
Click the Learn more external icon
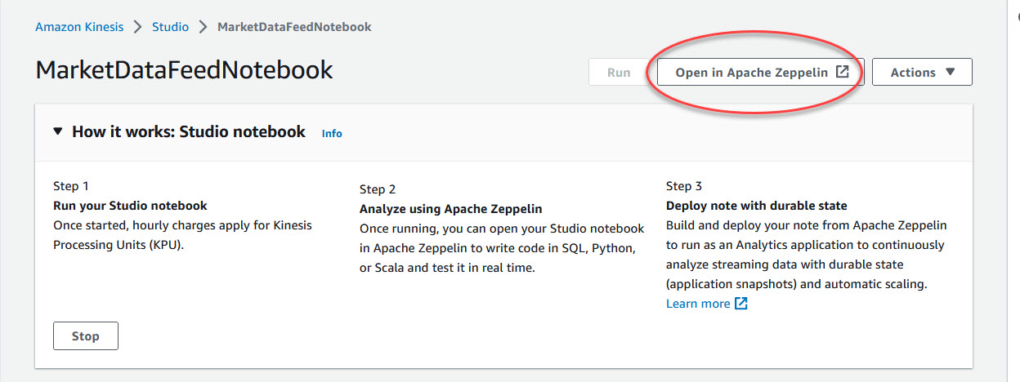coord(740,304)
